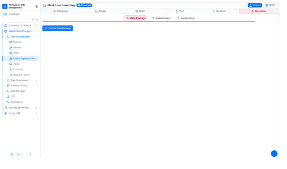Image resolution: width=287 pixels, height=169 pixels.
Task: Collapse the sidebar with the panel toggle icon
Action: click(x=37, y=6)
